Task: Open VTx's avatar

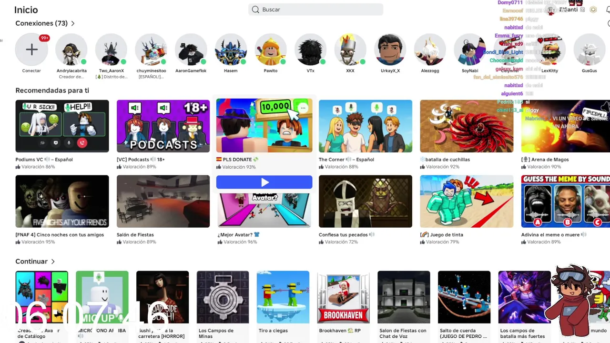Action: pyautogui.click(x=310, y=49)
